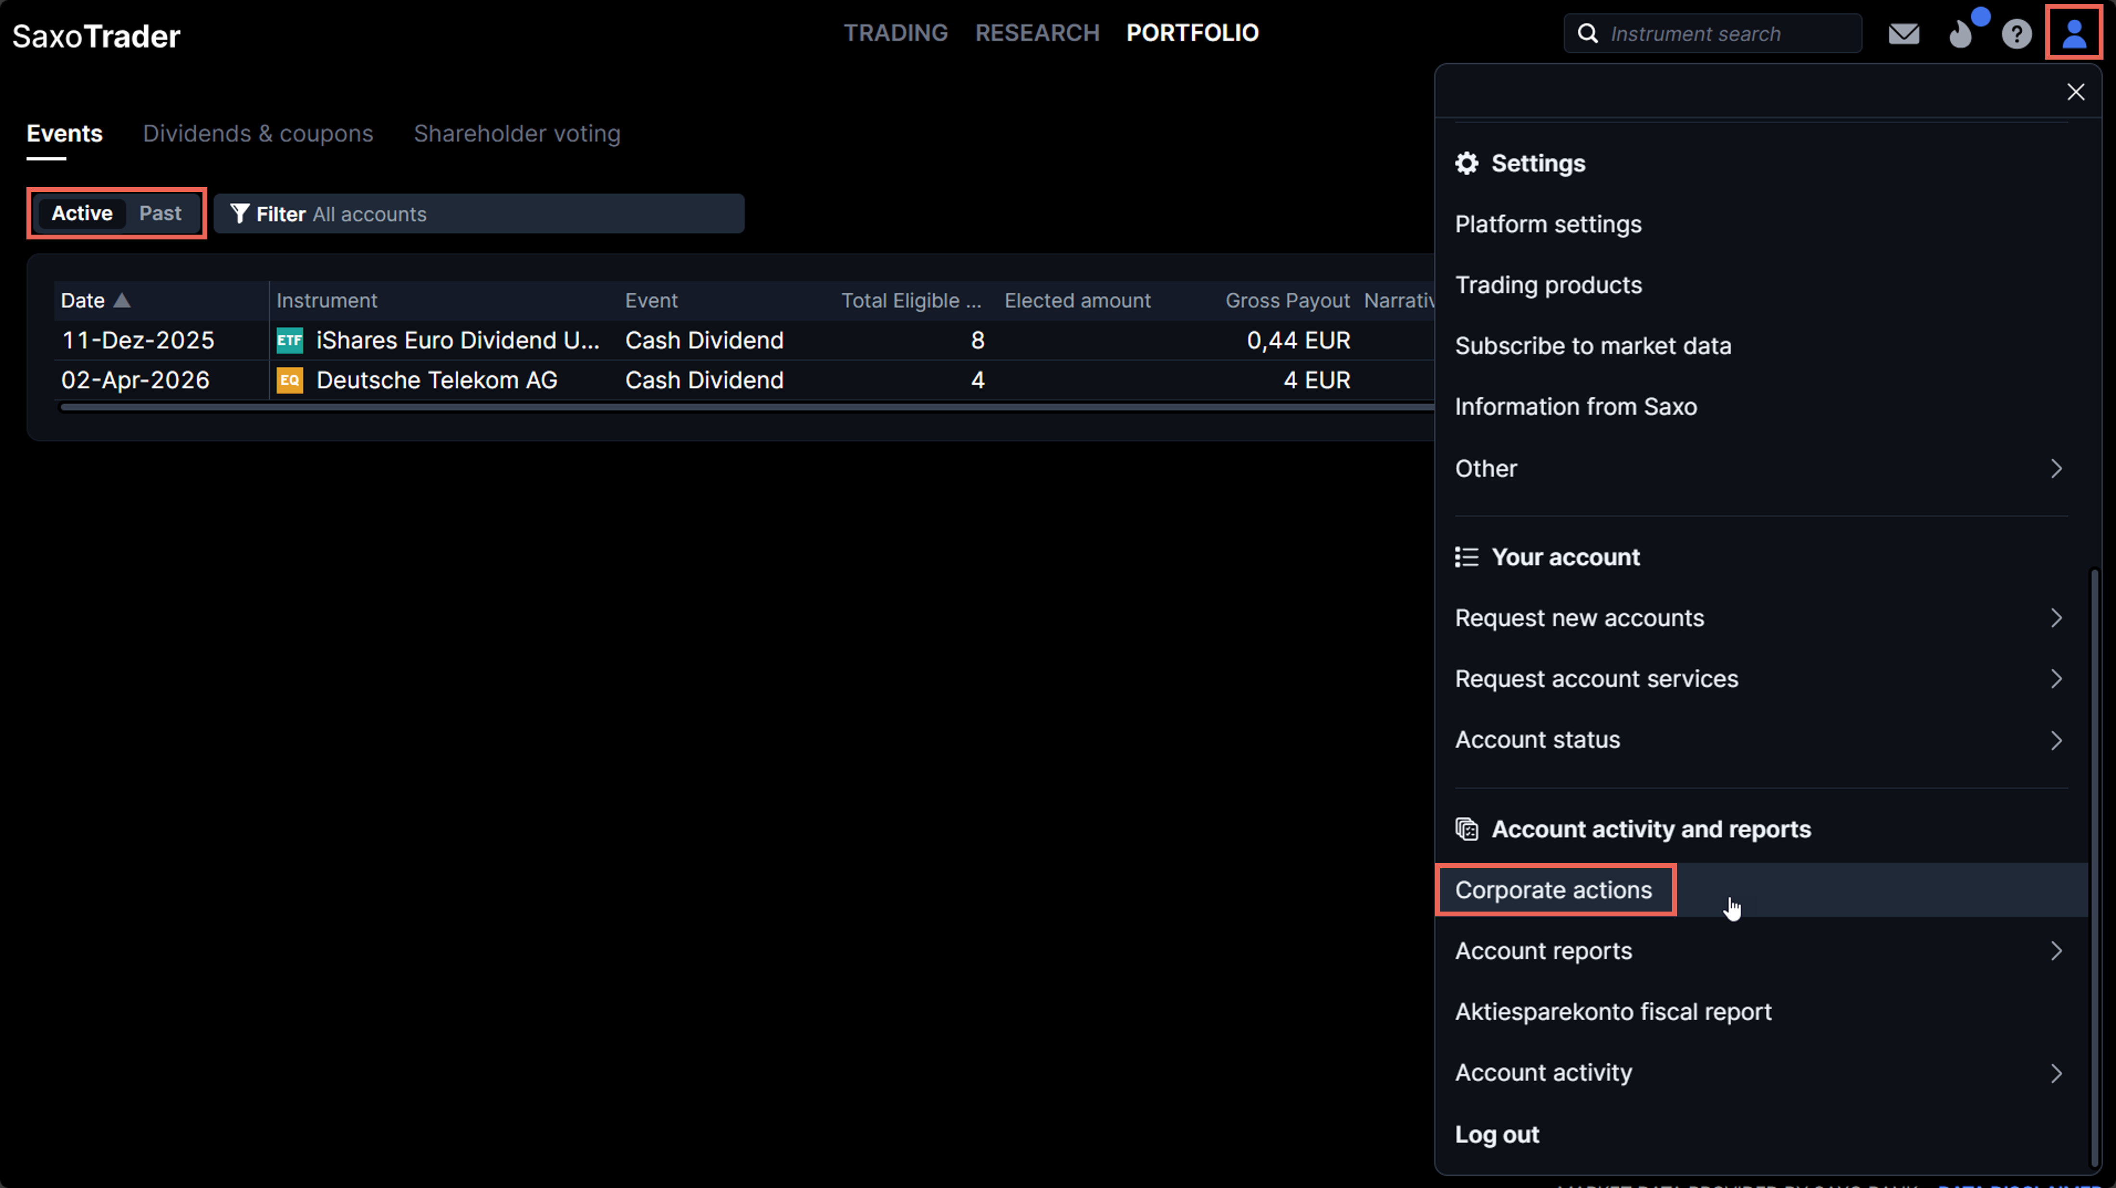The width and height of the screenshot is (2116, 1188).
Task: Click the Date sort arrow
Action: tap(122, 300)
